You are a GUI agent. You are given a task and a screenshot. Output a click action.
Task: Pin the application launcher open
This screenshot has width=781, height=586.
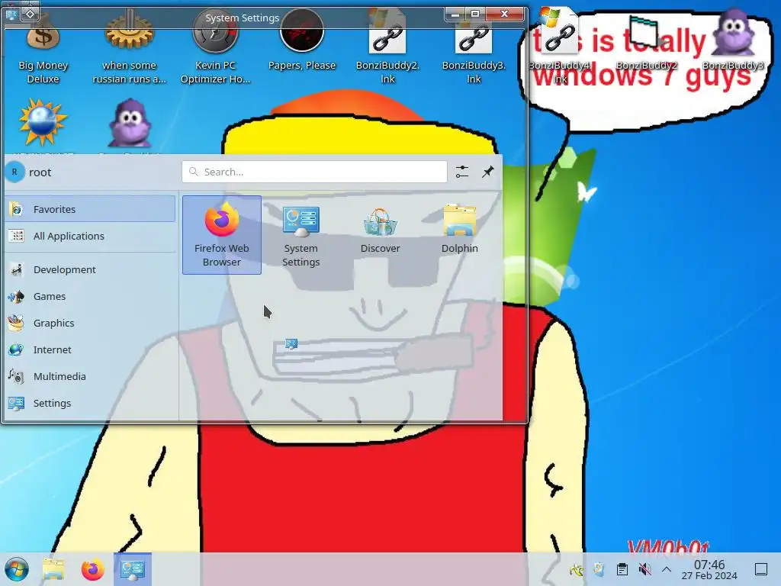click(x=487, y=172)
